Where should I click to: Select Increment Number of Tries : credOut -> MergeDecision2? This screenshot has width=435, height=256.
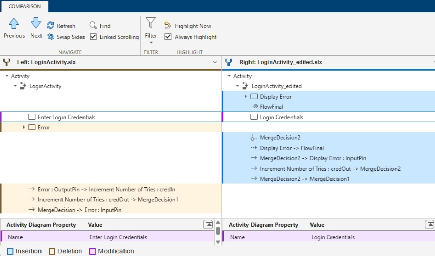point(329,169)
